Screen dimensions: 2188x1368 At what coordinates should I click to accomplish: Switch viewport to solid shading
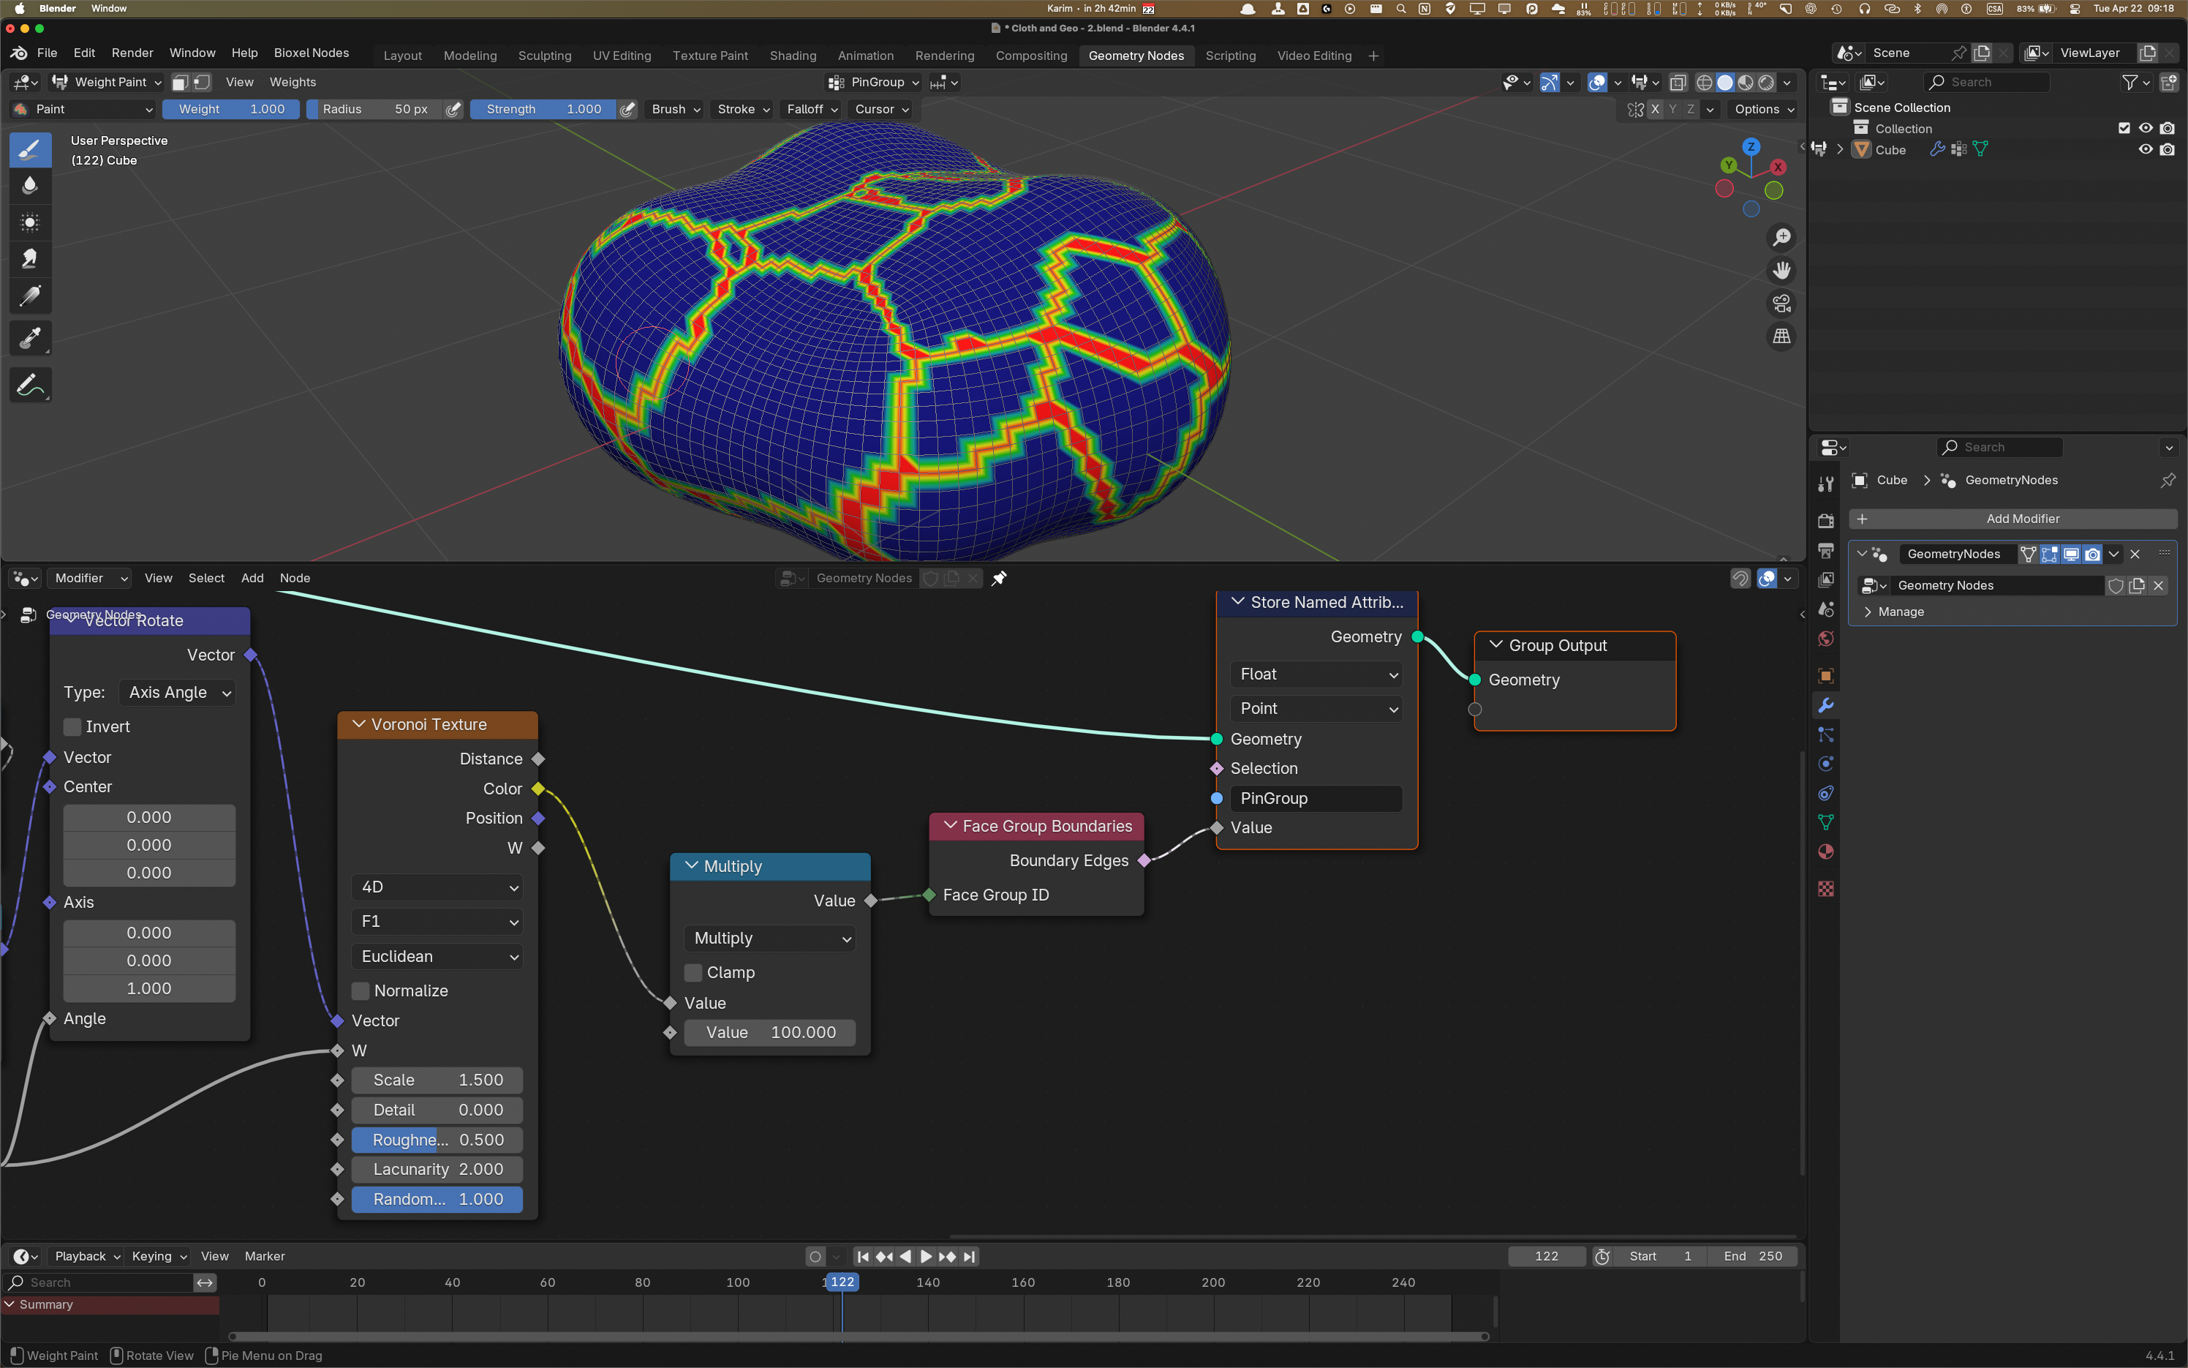click(x=1725, y=83)
